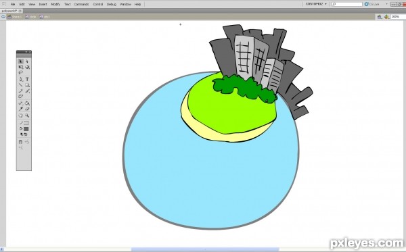Select the Free Transform tool

tap(21, 67)
